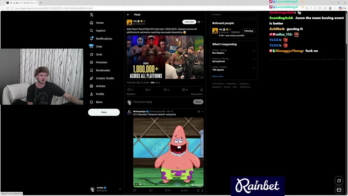The width and height of the screenshot is (348, 196).
Task: Like clip's post with 1K likes
Action: pyautogui.click(x=165, y=90)
